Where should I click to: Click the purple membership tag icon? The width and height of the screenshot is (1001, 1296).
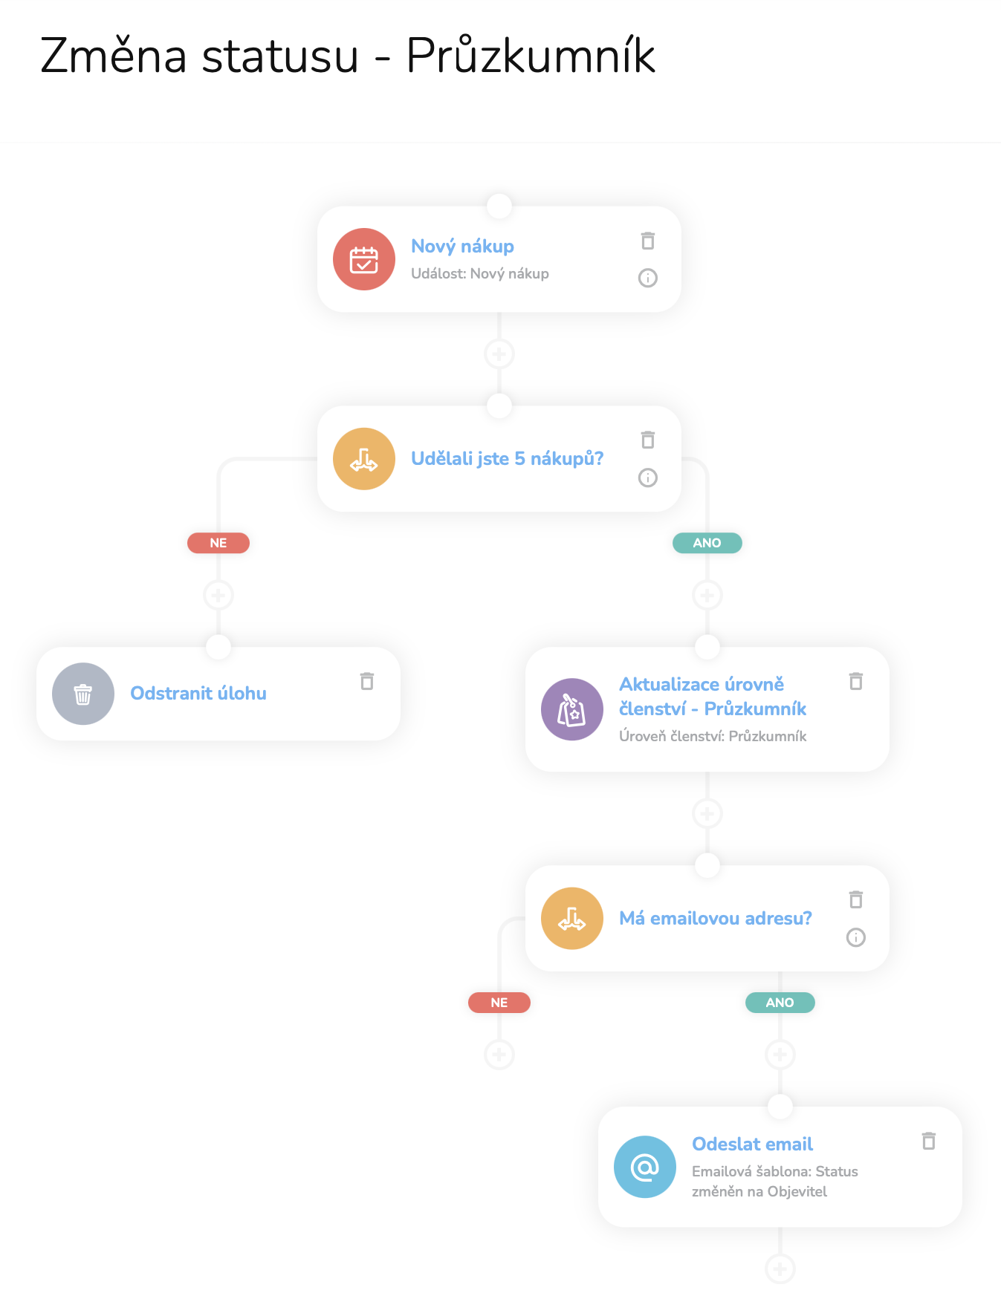point(572,709)
